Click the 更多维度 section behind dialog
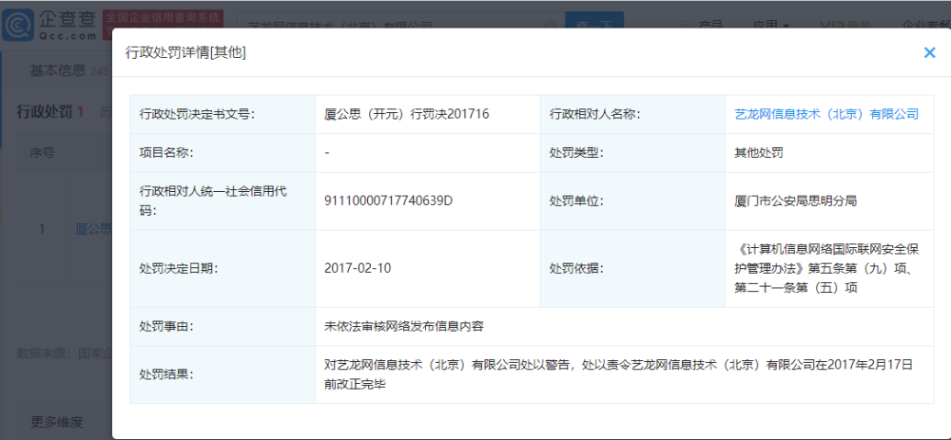951x440 pixels. pos(57,422)
